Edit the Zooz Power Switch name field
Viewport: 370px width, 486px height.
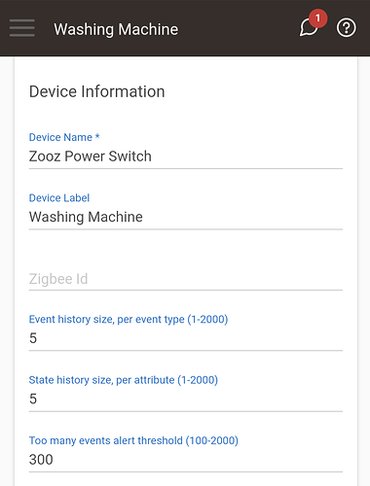(186, 156)
